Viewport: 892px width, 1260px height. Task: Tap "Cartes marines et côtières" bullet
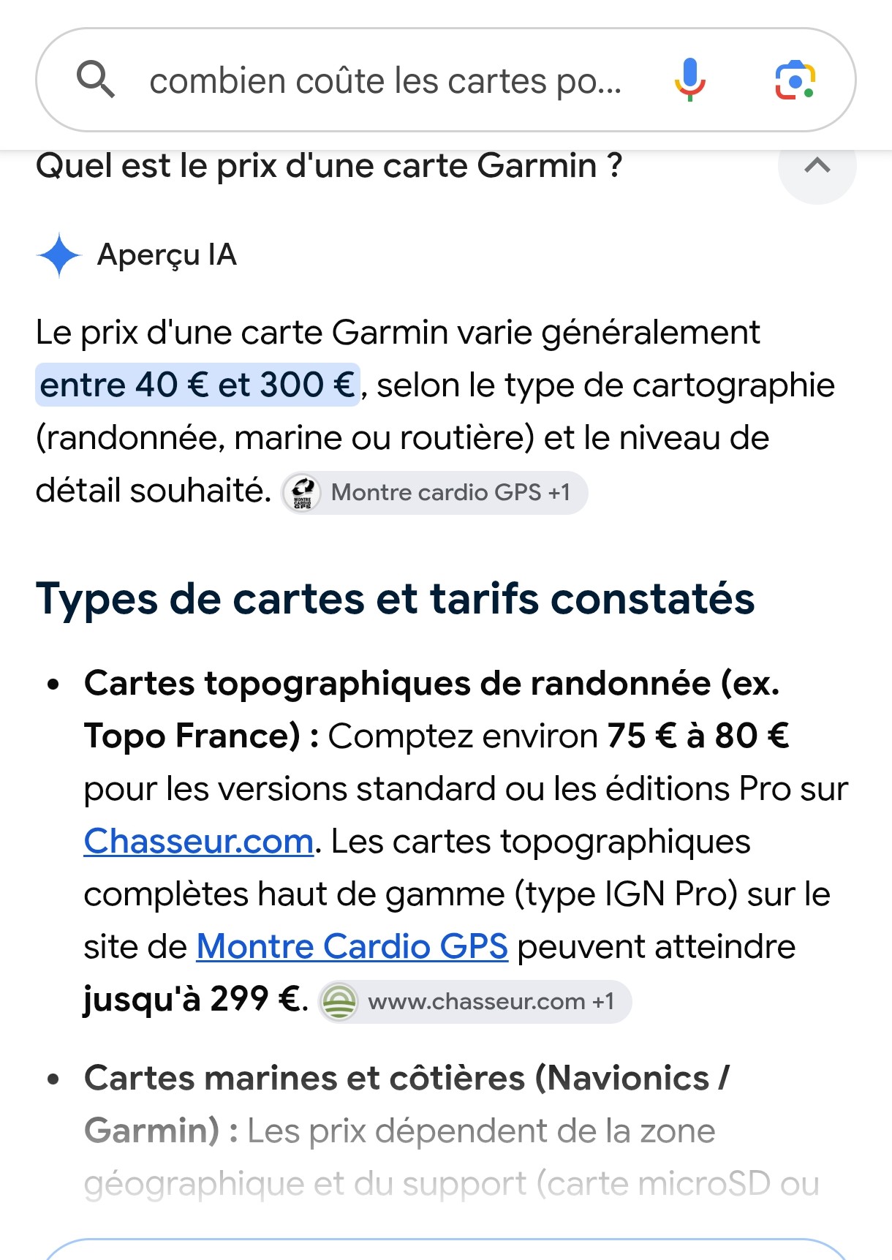[305, 1079]
